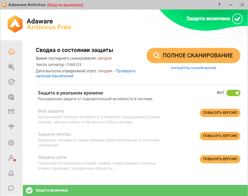Image resolution: width=248 pixels, height=196 pixels.
Task: Click Проверить наличие обновлений link
Action: tap(86, 73)
